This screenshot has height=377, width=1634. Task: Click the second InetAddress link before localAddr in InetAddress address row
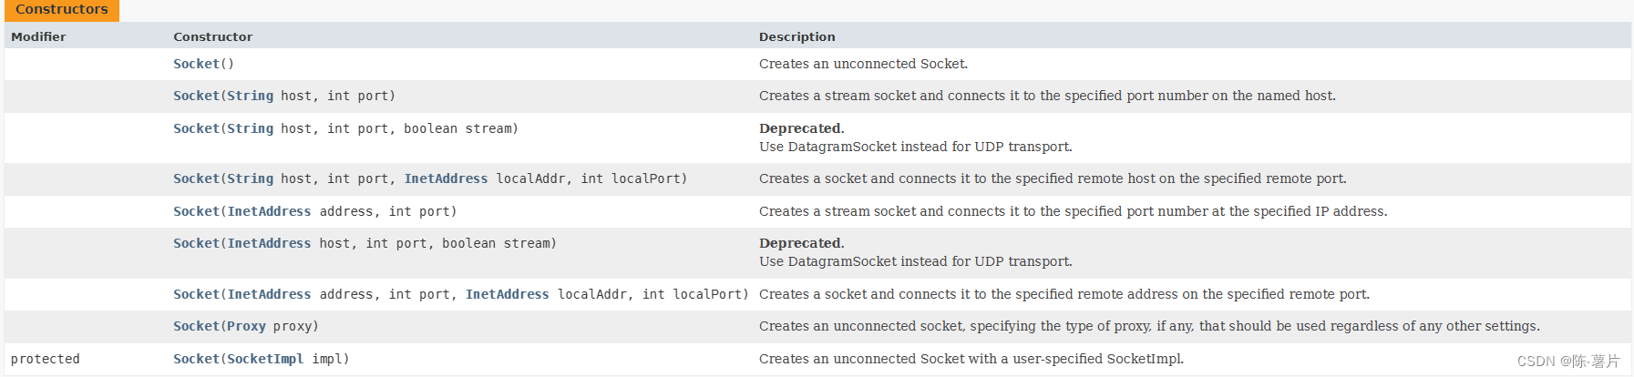(x=507, y=294)
